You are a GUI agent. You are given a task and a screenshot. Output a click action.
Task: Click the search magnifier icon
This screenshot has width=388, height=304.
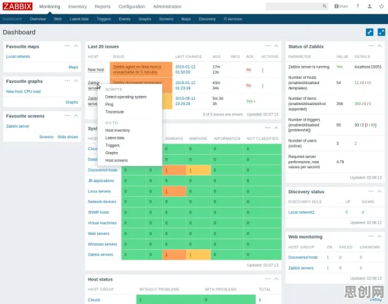[324, 7]
